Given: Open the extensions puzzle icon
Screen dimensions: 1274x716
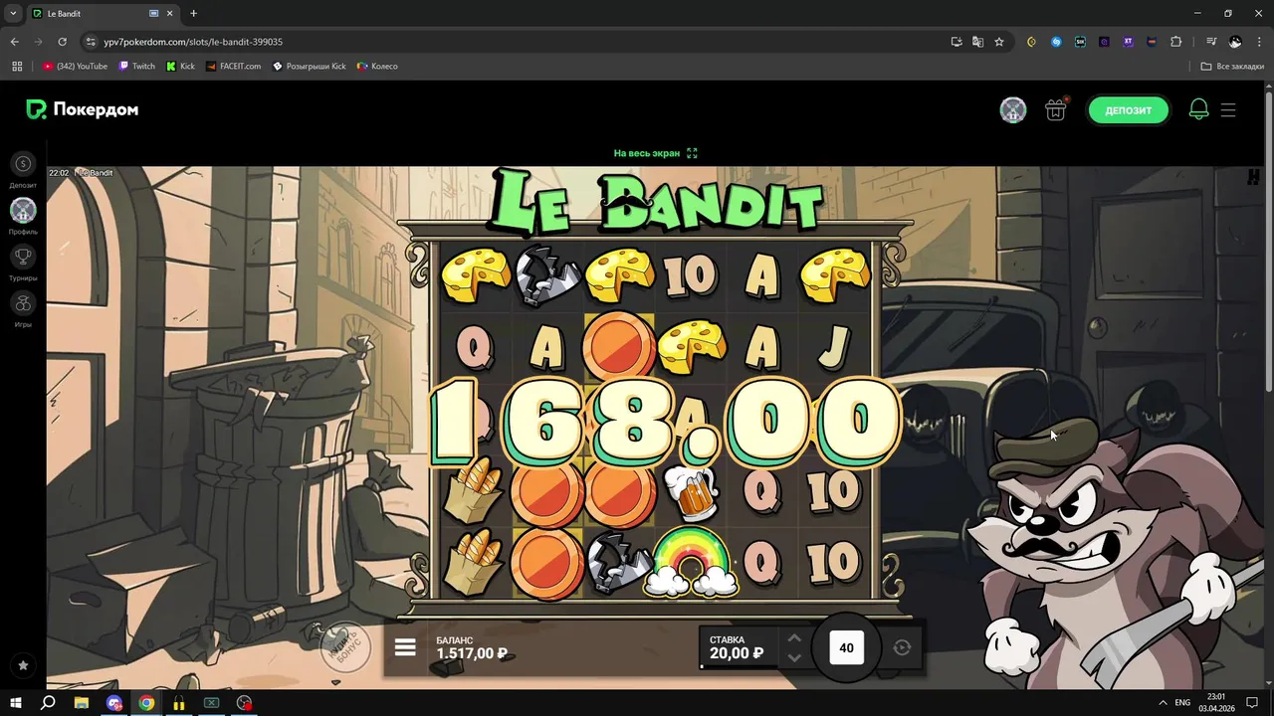Looking at the screenshot, I should [1176, 42].
